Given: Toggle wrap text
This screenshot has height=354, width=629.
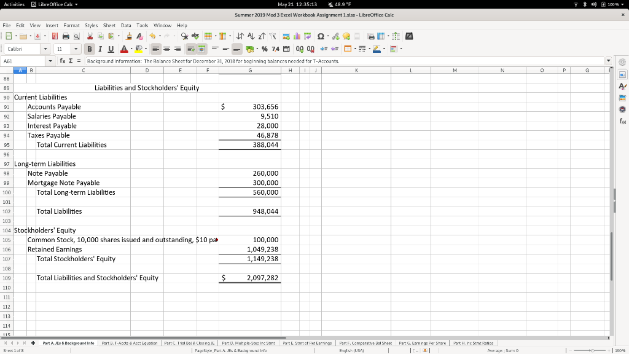Looking at the screenshot, I should (191, 49).
